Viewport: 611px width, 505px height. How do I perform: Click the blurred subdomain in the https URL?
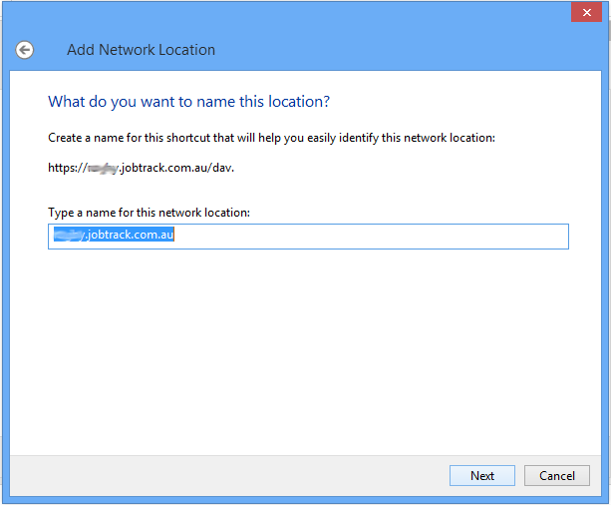click(101, 168)
